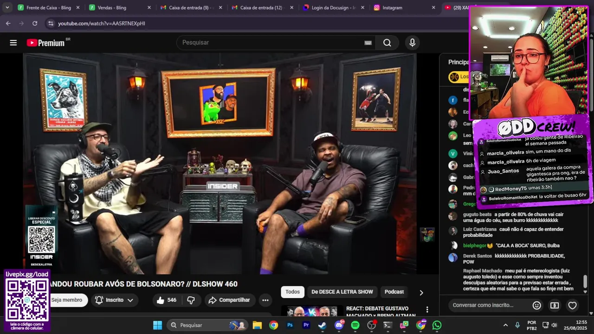This screenshot has height=334, width=594.
Task: Open Windows Start menu
Action: [158, 325]
